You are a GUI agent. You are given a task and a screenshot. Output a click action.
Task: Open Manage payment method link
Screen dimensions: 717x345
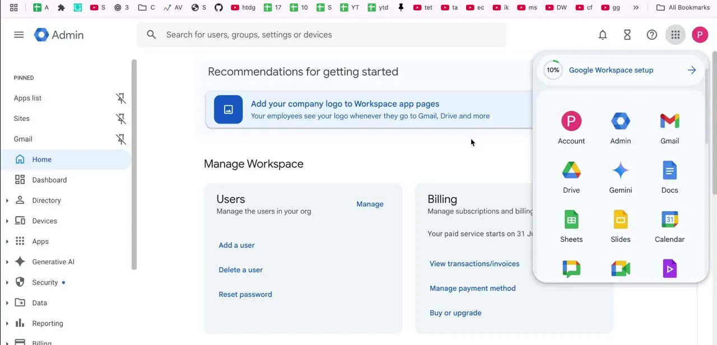coord(473,288)
